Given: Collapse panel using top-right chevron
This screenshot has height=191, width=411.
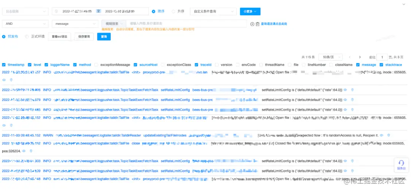Looking at the screenshot, I should coord(404,4).
